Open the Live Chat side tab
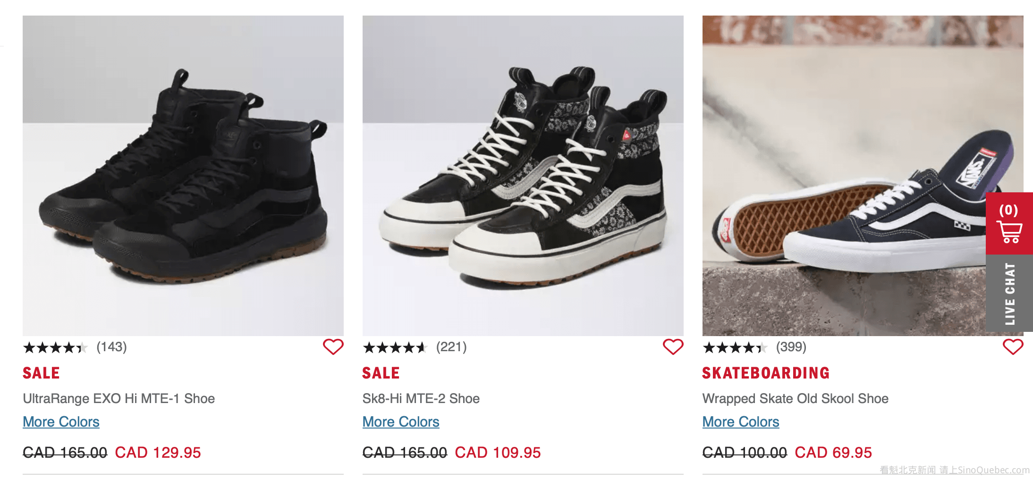1033x478 pixels. pyautogui.click(x=1009, y=293)
